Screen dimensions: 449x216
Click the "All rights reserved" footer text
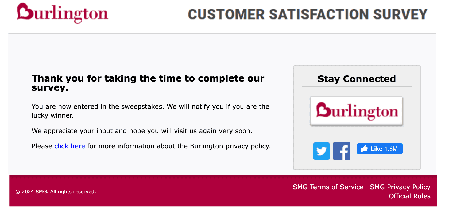pyautogui.click(x=73, y=192)
